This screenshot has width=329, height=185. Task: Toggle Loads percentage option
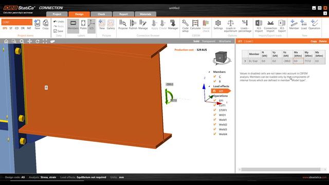245,26
